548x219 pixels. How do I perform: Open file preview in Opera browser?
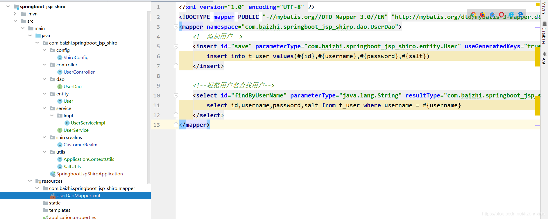pos(502,15)
